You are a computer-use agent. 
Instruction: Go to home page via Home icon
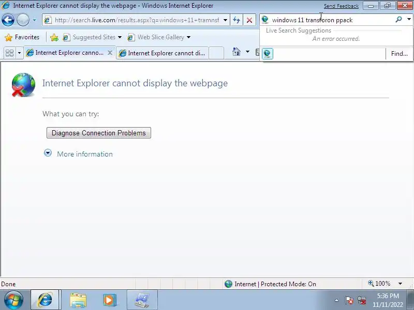pos(236,52)
